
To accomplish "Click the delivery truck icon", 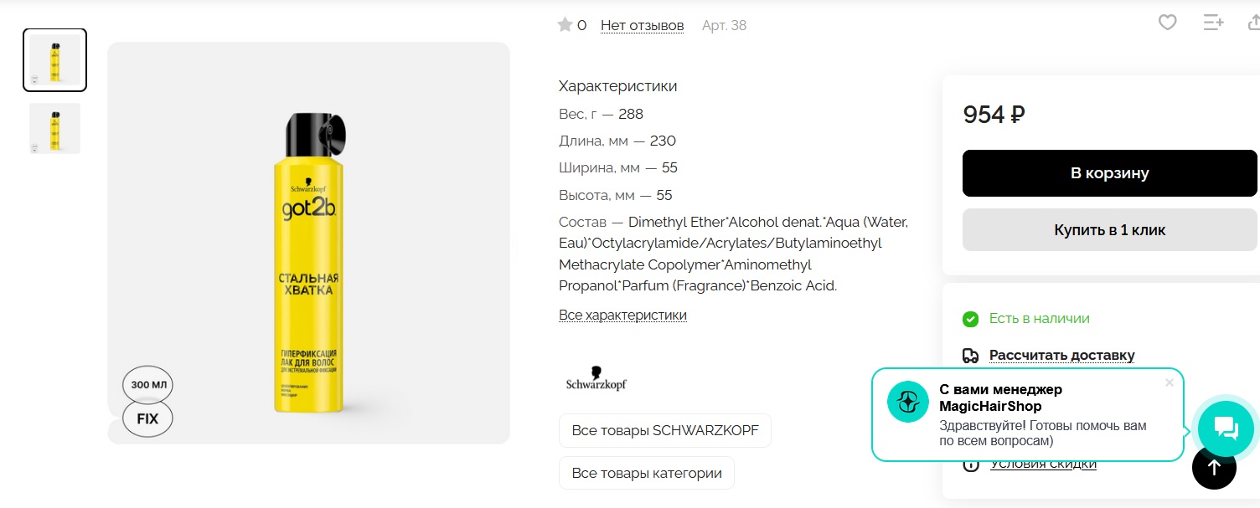I will tap(970, 356).
